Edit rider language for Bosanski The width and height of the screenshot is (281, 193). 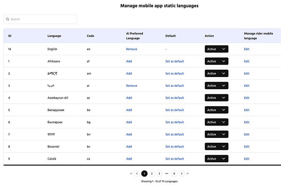click(247, 146)
